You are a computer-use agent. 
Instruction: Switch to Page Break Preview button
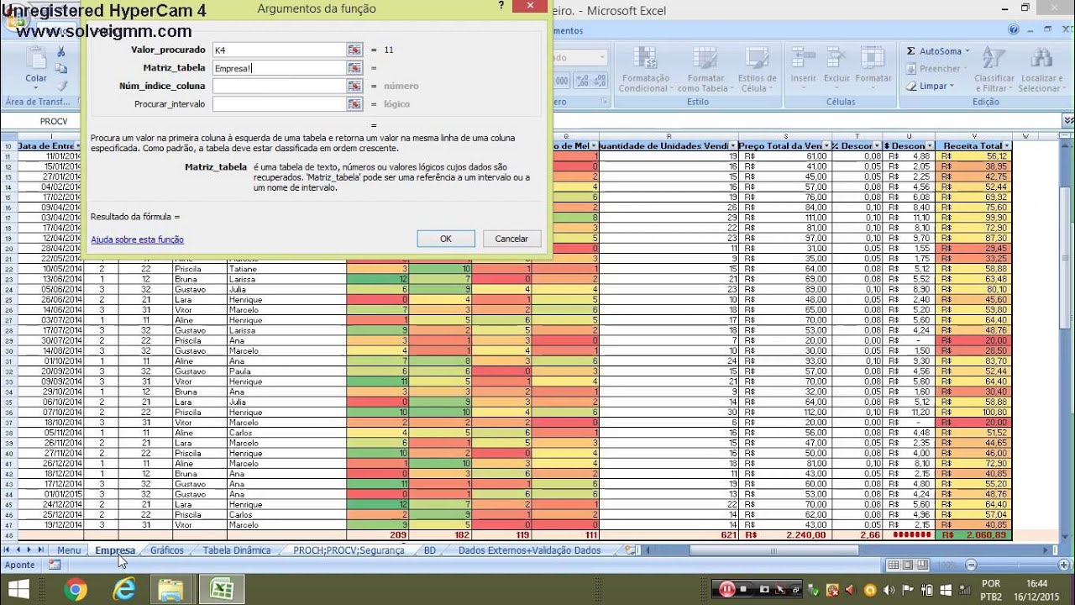tap(922, 566)
